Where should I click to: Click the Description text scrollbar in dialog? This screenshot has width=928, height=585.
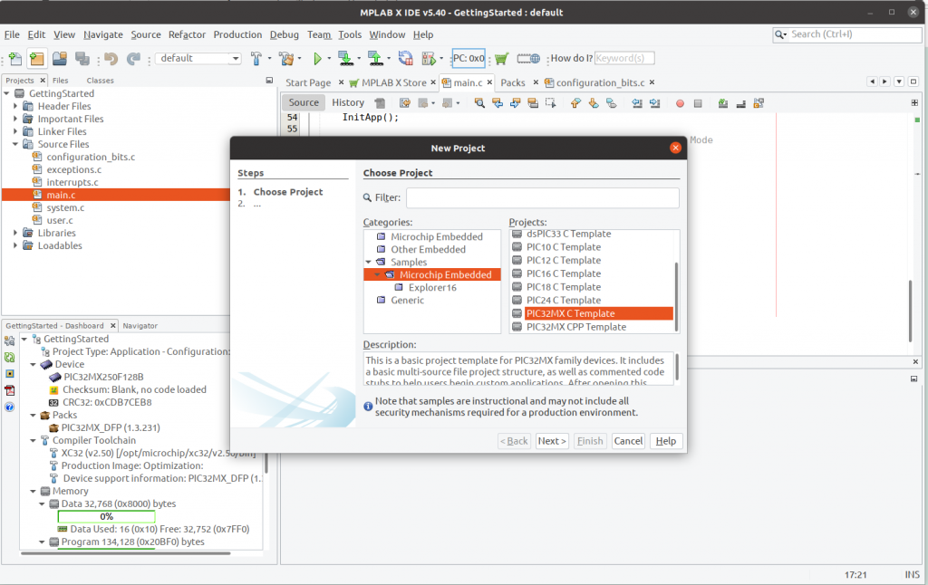(x=676, y=367)
